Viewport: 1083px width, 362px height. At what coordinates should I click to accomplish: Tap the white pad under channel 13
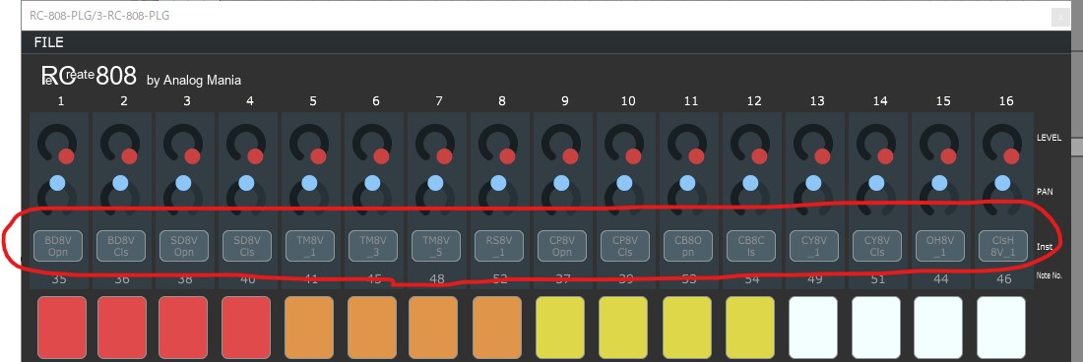coord(813,329)
